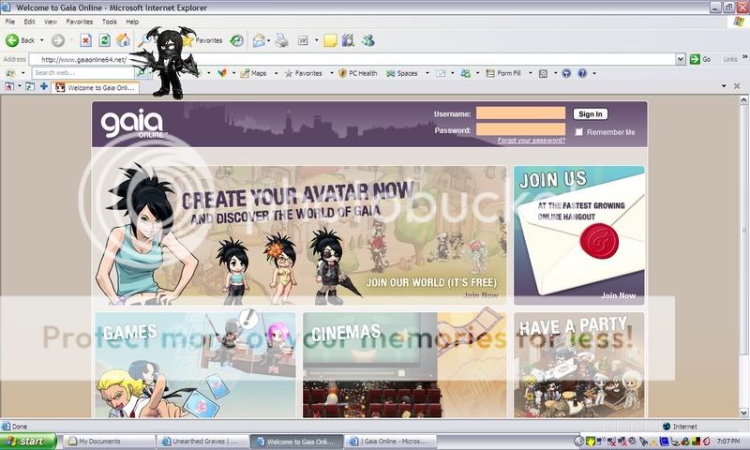
Task: Click the green Back arrow button
Action: [x=12, y=40]
